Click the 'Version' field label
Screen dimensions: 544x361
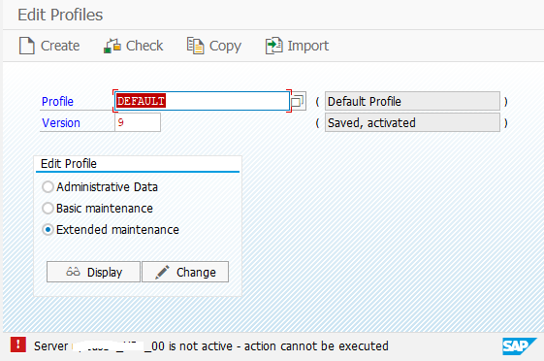[61, 123]
